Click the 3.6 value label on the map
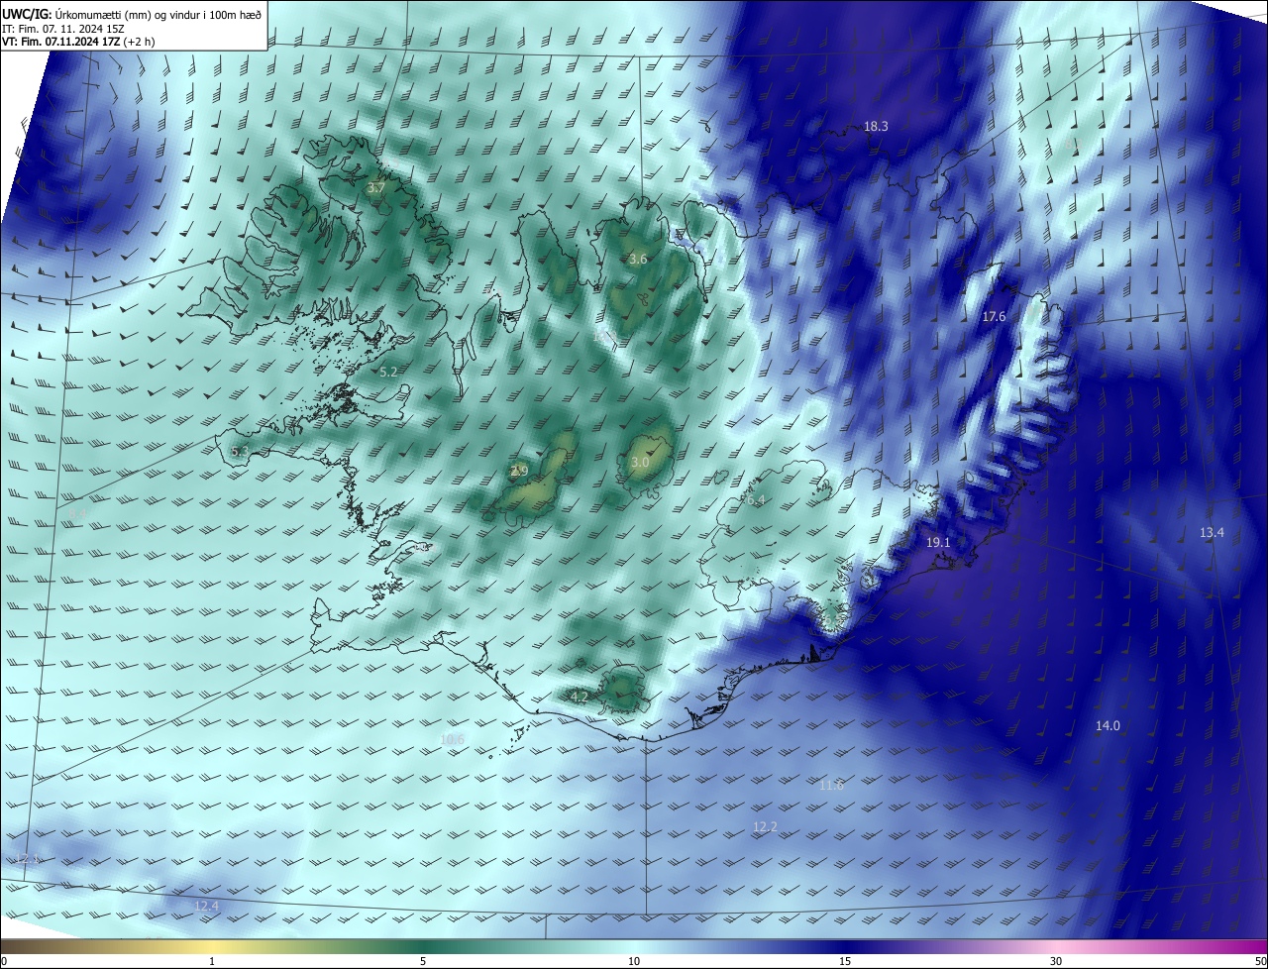 pyautogui.click(x=638, y=259)
